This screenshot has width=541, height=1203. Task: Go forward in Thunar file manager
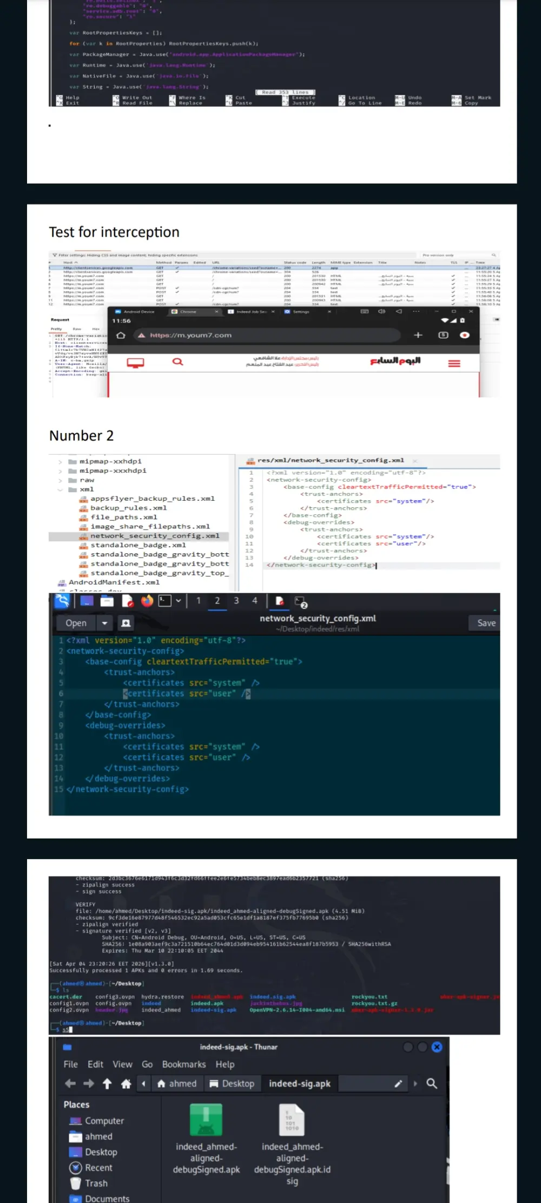click(x=89, y=1083)
